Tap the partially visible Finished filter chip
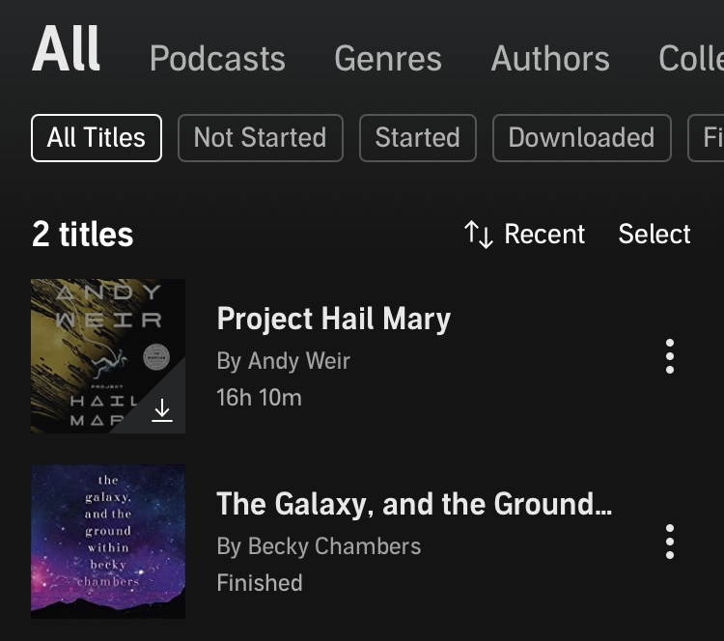Viewport: 724px width, 641px height. point(707,138)
